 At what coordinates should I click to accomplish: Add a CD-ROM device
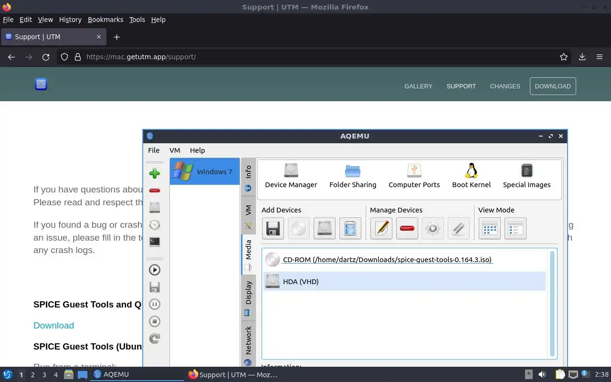(299, 228)
